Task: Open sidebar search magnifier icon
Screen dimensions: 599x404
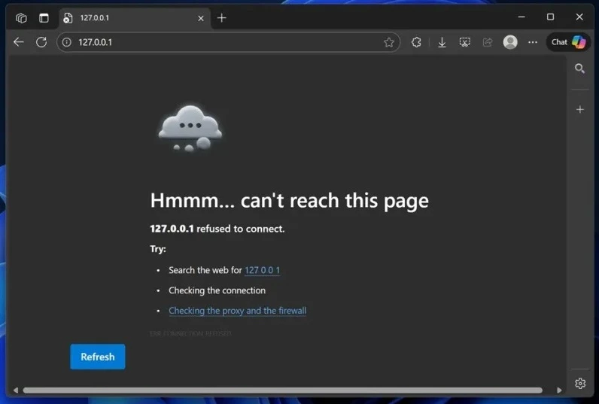Action: tap(579, 68)
